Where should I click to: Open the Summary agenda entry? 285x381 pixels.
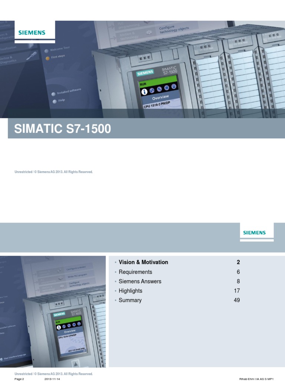[x=130, y=300]
